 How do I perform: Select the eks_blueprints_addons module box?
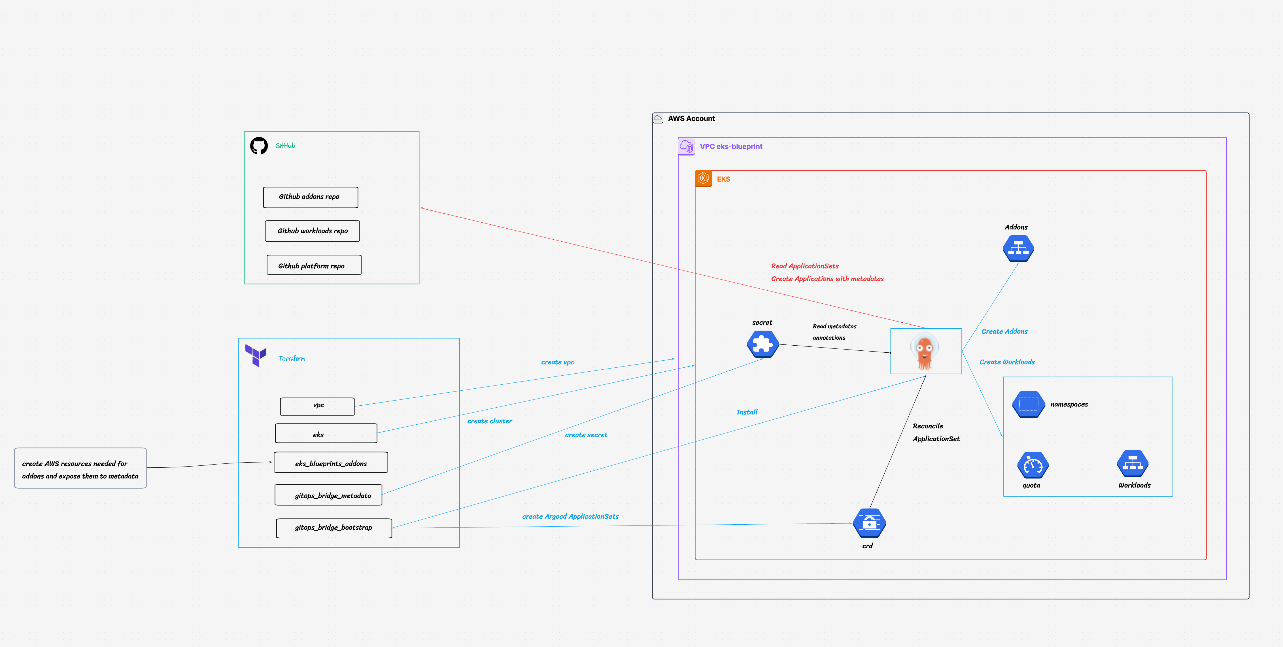(x=331, y=463)
